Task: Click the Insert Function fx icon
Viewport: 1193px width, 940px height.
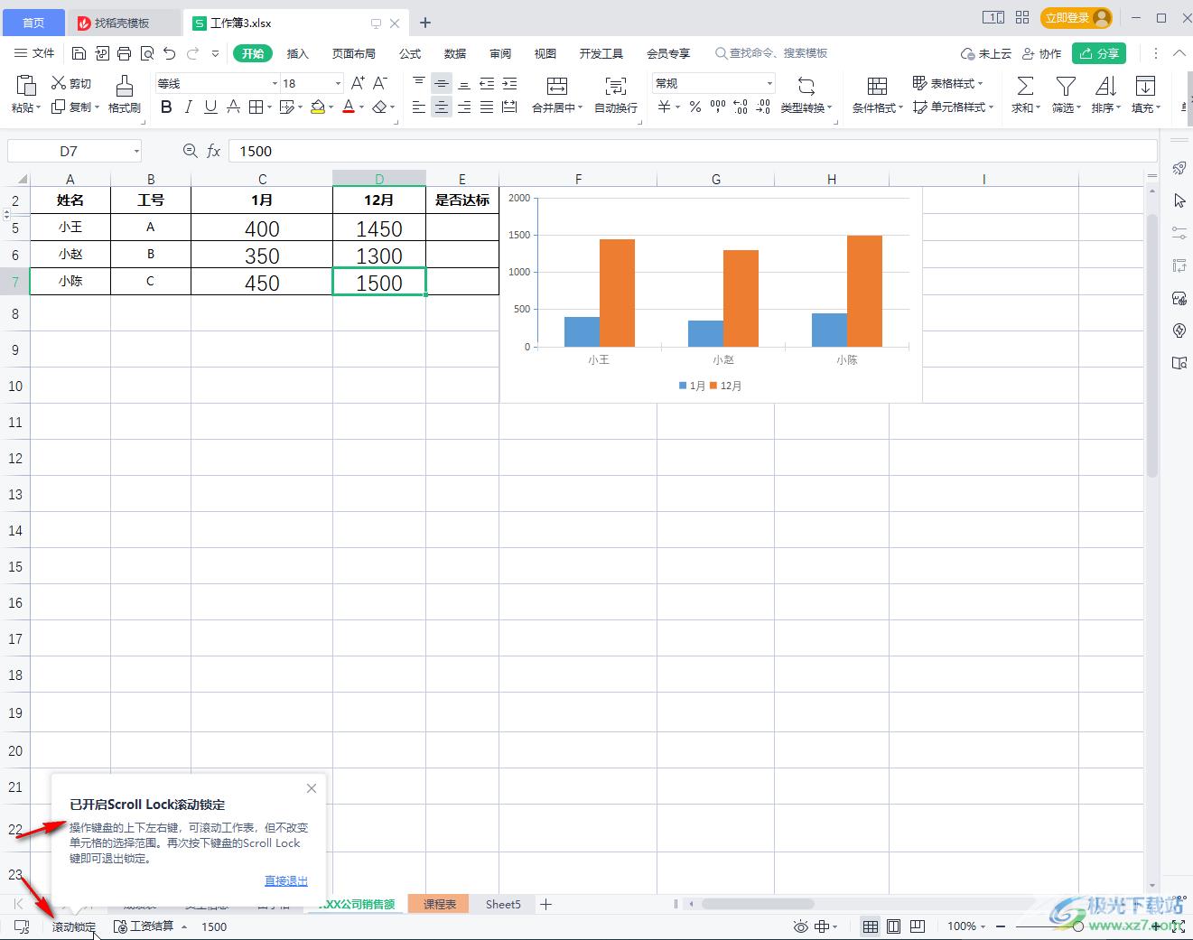Action: [213, 151]
